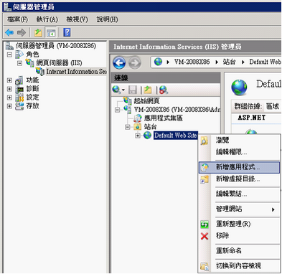282x274 pixels.
Task: Click the save disk icon in 連線 toolbar
Action: [133, 90]
